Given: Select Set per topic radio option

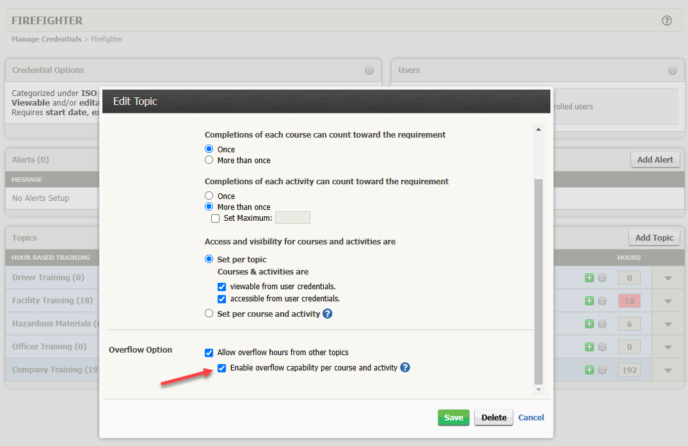Looking at the screenshot, I should coord(209,259).
